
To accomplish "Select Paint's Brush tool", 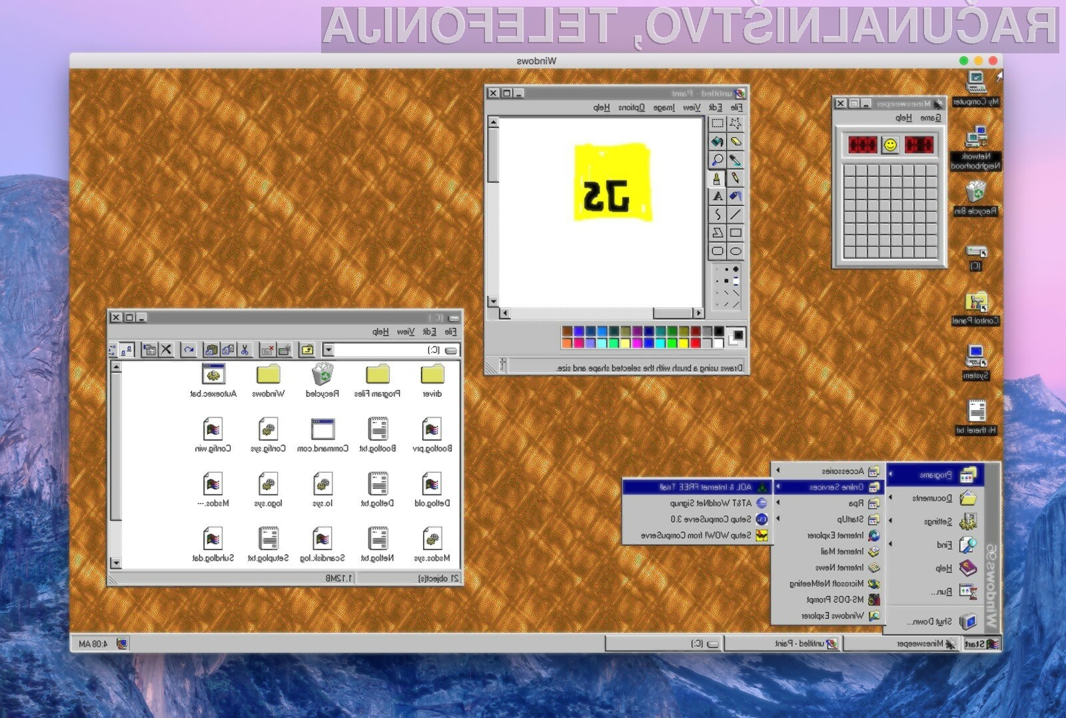I will [716, 179].
